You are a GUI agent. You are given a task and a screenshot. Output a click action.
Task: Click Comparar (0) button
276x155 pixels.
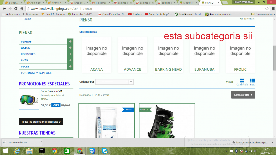coord(243,95)
